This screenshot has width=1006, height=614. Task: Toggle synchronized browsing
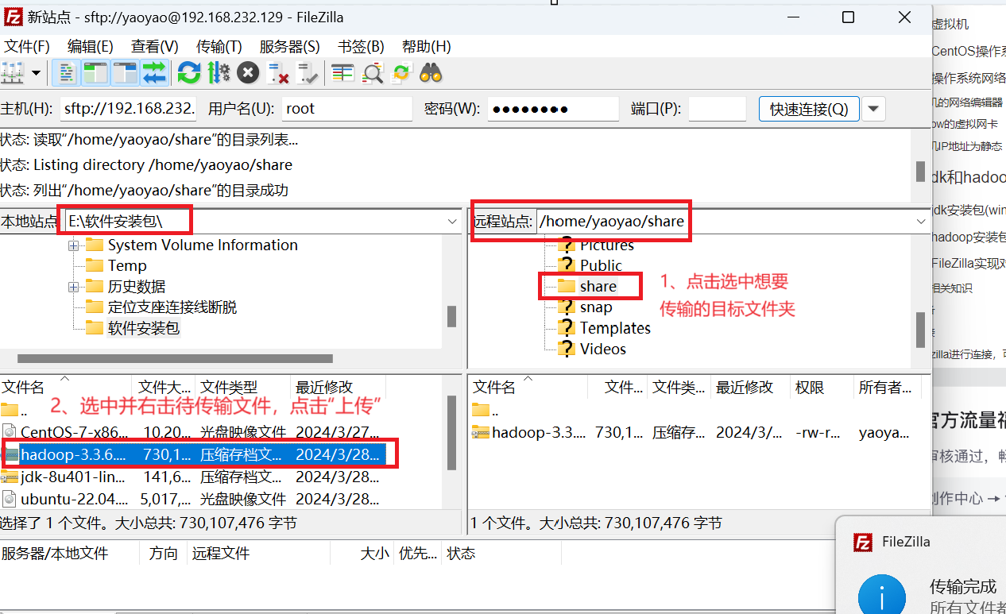pos(401,72)
